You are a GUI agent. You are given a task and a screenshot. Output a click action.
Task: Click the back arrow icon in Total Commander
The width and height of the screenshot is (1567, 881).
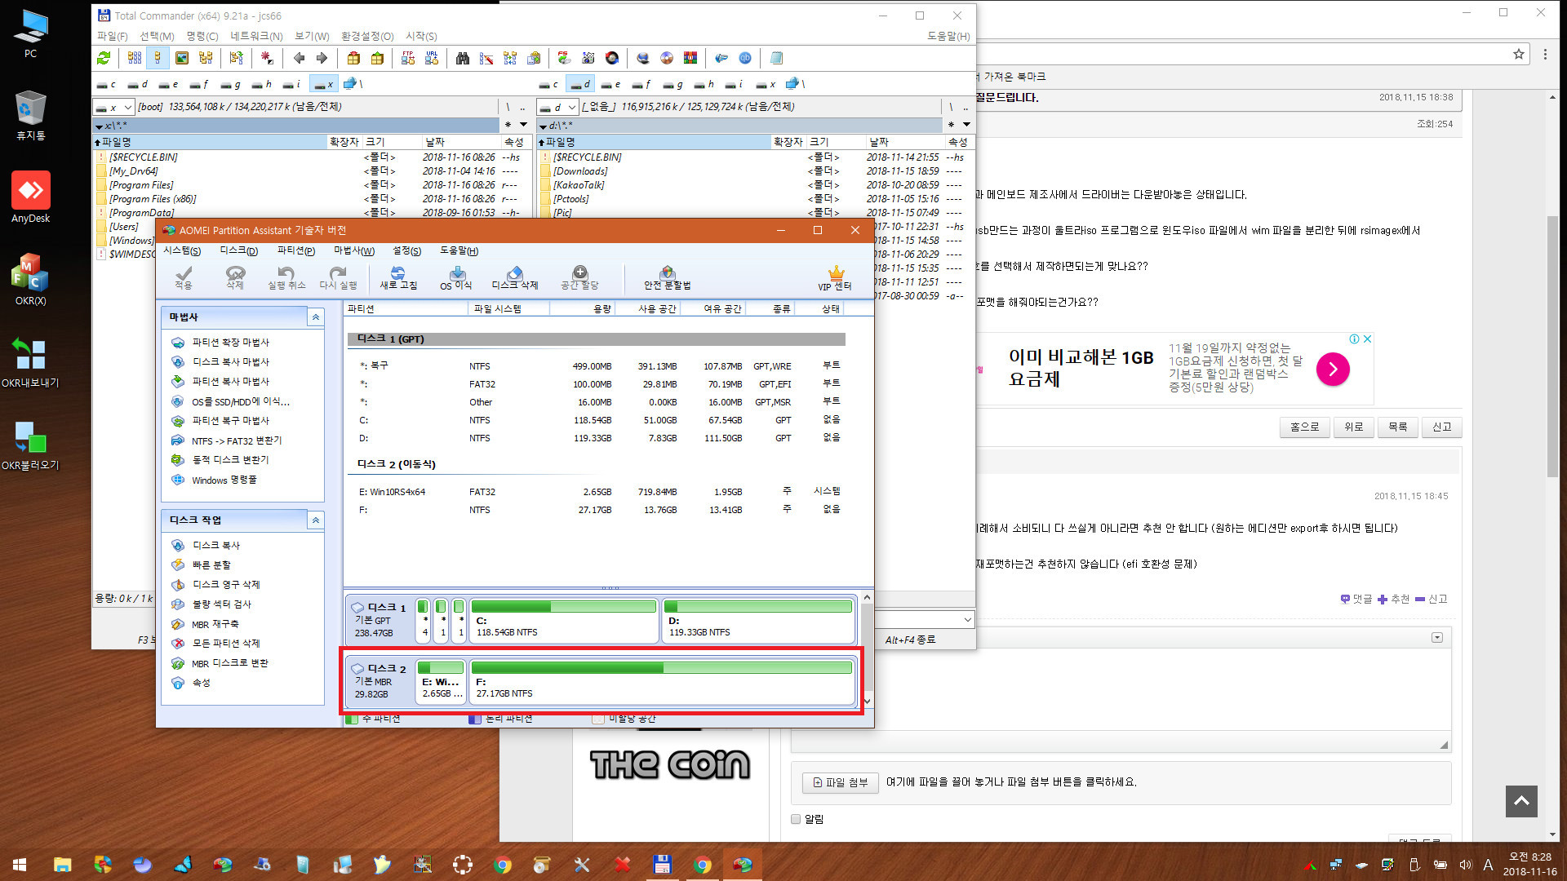click(x=299, y=58)
